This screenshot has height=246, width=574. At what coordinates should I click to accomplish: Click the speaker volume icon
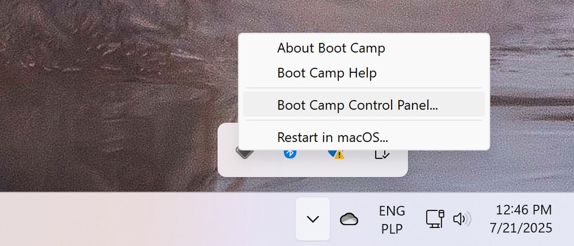[462, 219]
